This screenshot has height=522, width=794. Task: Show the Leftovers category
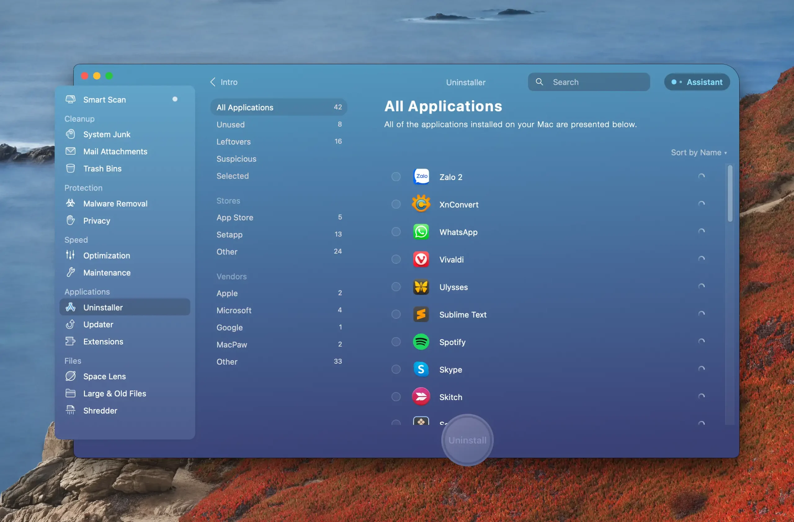(279, 141)
